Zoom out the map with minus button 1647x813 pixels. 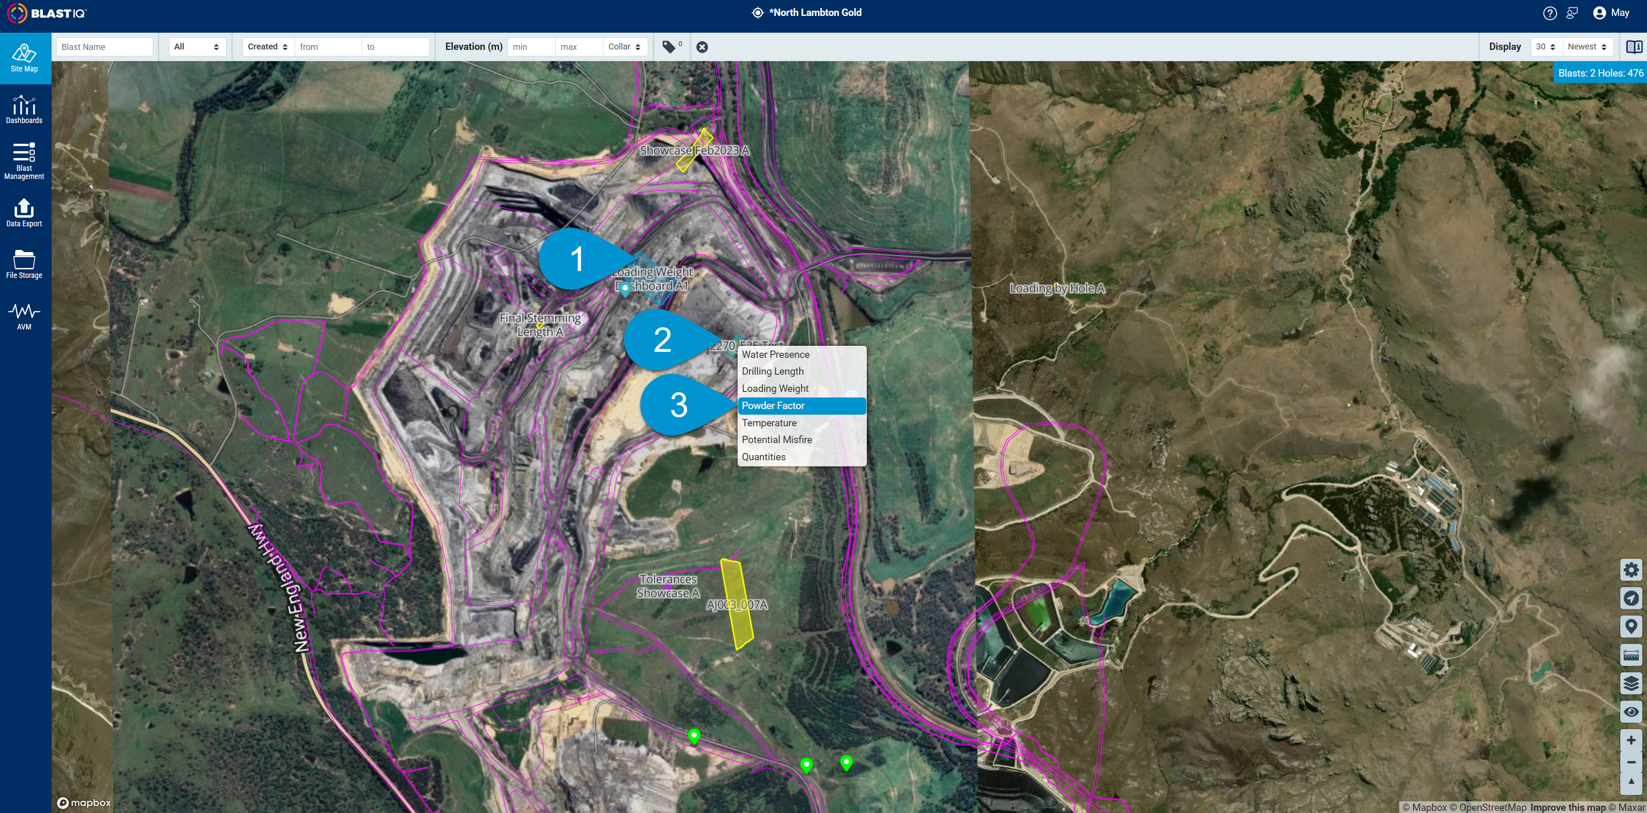pyautogui.click(x=1631, y=762)
